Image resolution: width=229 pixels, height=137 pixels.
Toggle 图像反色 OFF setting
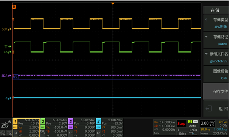click(216, 75)
